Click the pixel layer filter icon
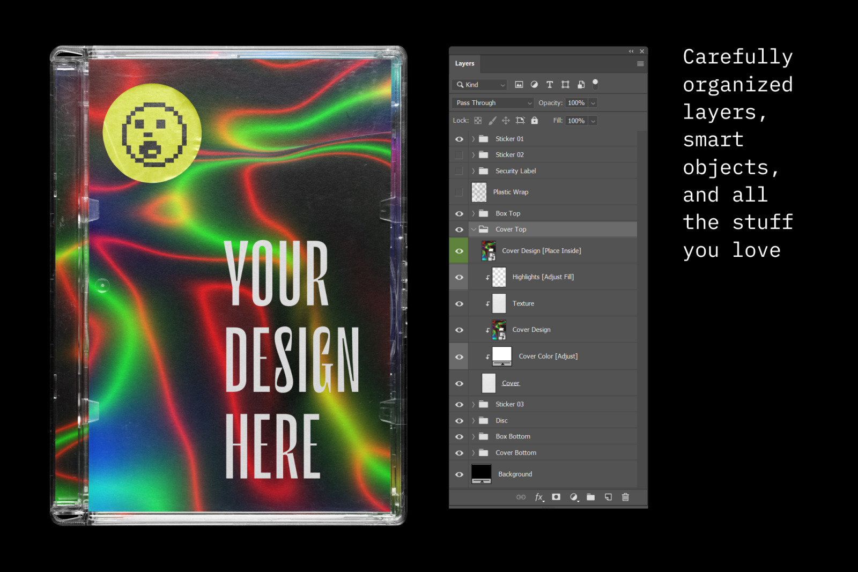Viewport: 858px width, 572px height. [519, 85]
